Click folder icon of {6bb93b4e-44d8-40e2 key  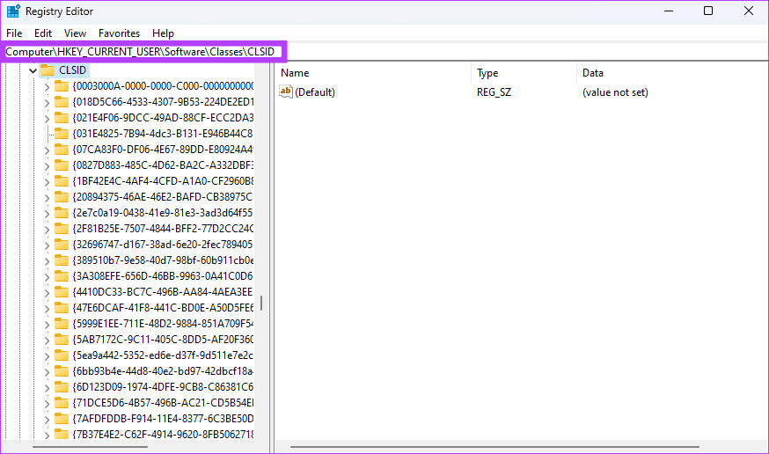(62, 370)
